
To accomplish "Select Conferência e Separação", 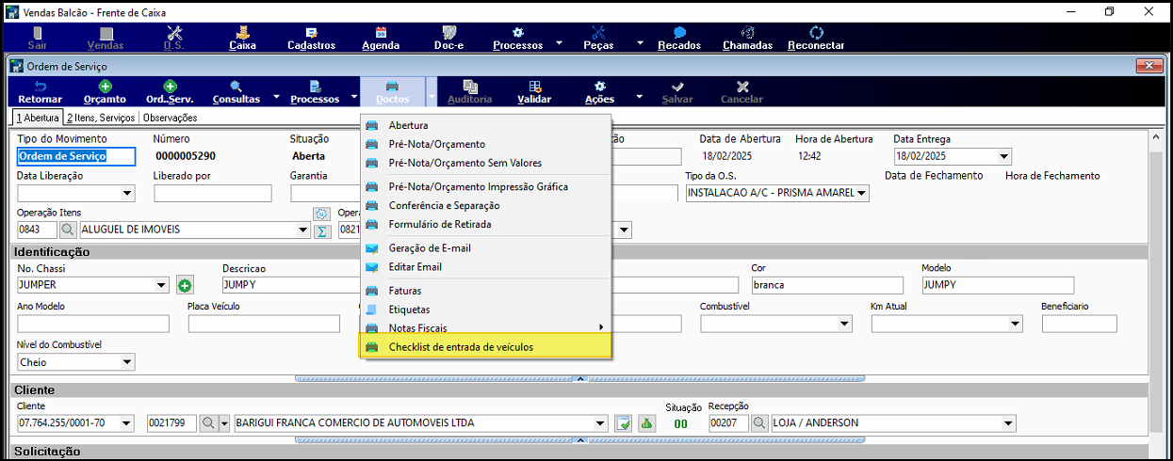I will [486, 205].
